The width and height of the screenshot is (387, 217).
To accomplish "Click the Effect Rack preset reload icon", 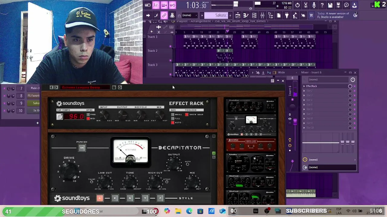I will (x=120, y=87).
